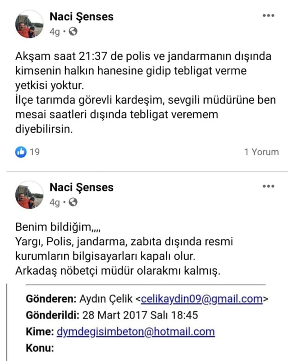Screen dimensions: 291x361
Task: Open the "1 Yorum" comments link
Action: pyautogui.click(x=261, y=152)
